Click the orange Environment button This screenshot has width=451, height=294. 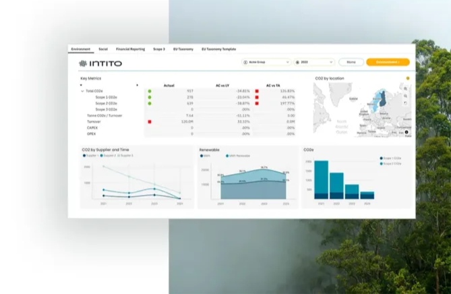(388, 62)
